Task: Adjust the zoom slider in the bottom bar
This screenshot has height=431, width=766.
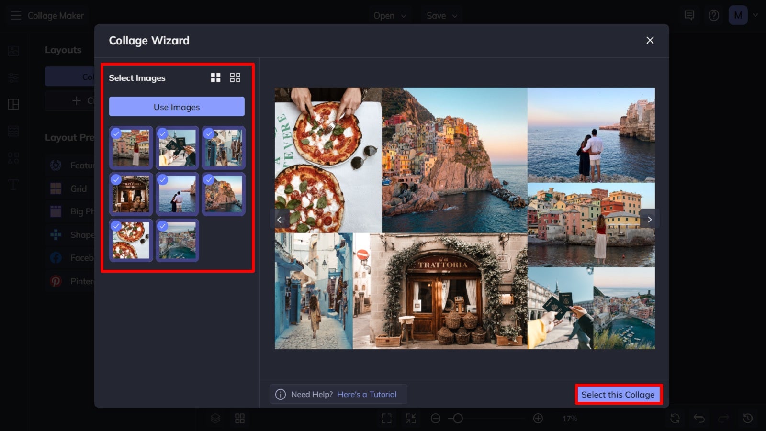Action: 457,418
